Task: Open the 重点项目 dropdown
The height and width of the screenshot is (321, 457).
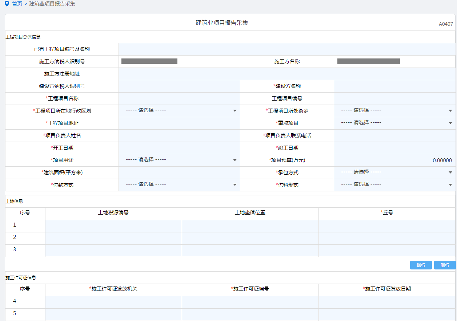Action: [x=394, y=123]
